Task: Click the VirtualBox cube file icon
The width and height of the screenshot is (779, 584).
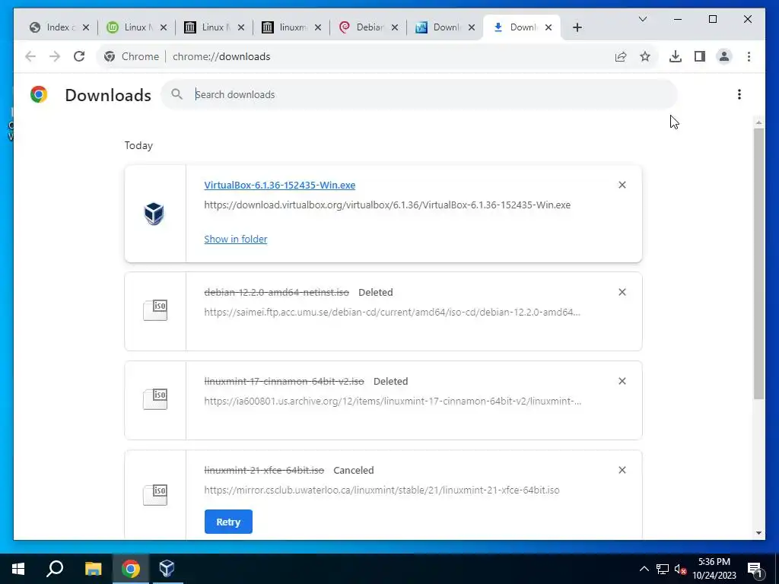Action: 154,214
